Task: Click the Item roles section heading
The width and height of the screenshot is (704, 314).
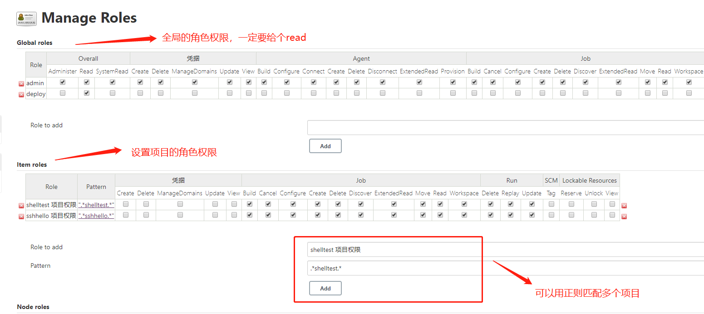Action: pos(32,164)
